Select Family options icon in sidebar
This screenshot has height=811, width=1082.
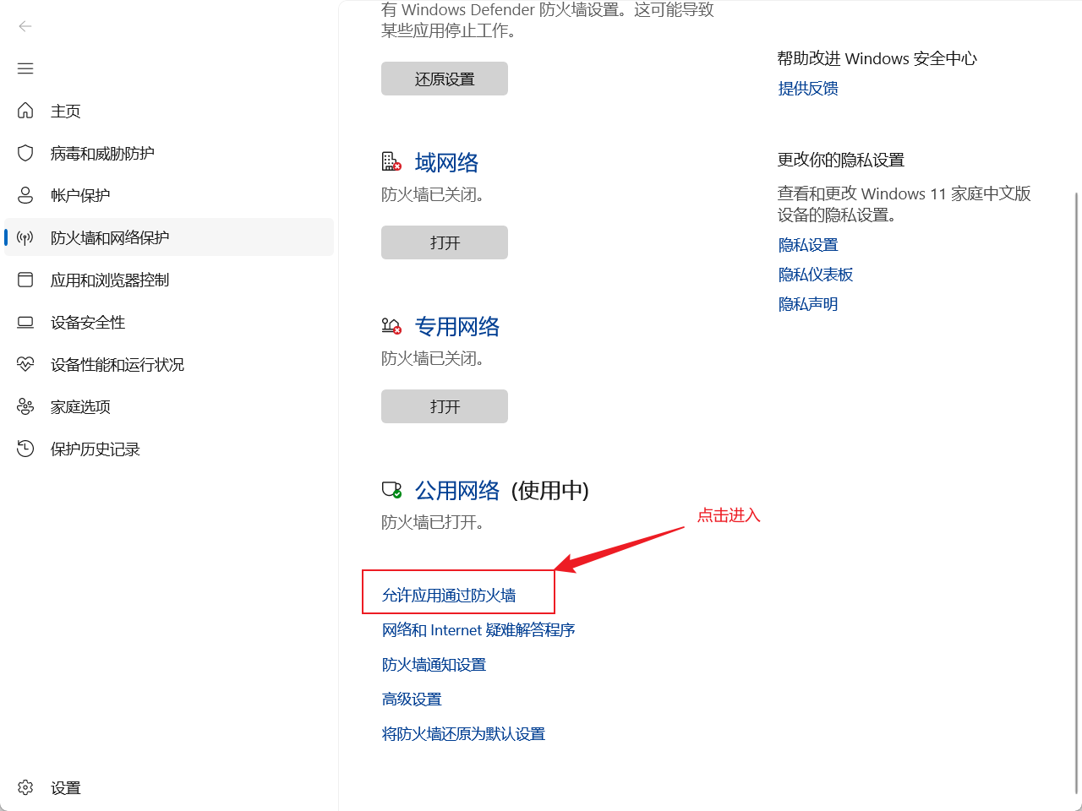[25, 406]
